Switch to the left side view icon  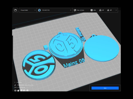pyautogui.click(x=24, y=90)
